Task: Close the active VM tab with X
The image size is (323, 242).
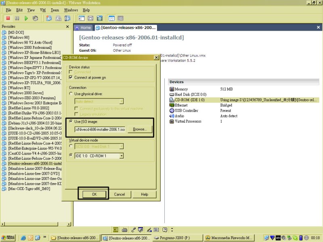Action: [318, 27]
